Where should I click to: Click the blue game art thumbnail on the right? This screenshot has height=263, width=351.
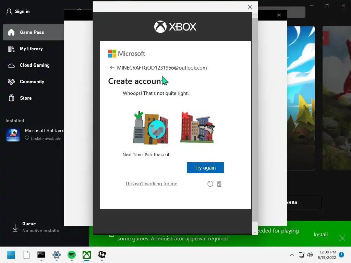tap(301, 98)
